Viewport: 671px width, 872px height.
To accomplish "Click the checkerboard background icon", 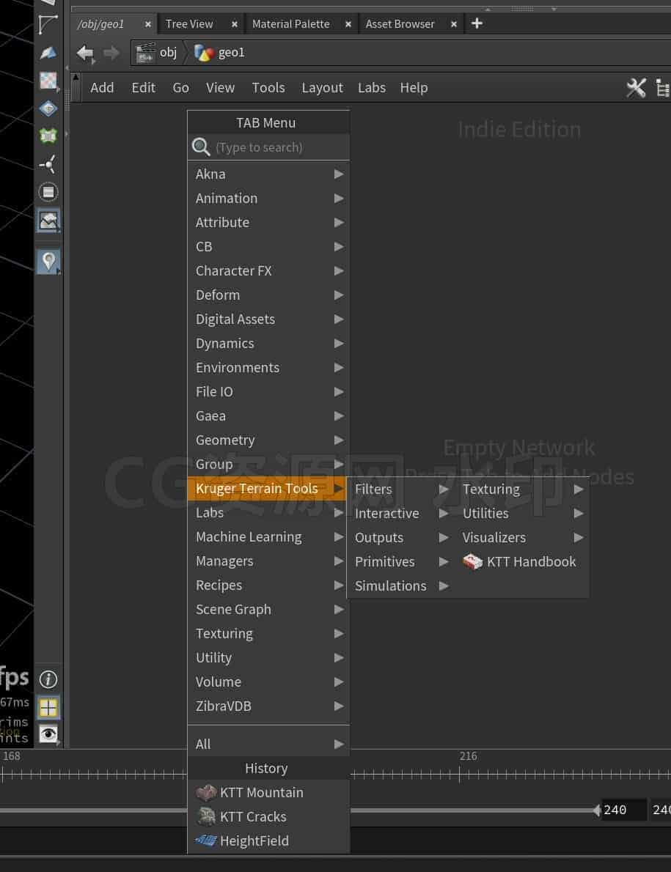I will click(48, 81).
